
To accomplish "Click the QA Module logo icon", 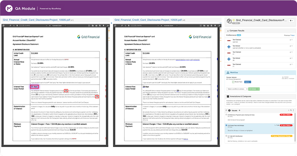I will tap(9, 8).
